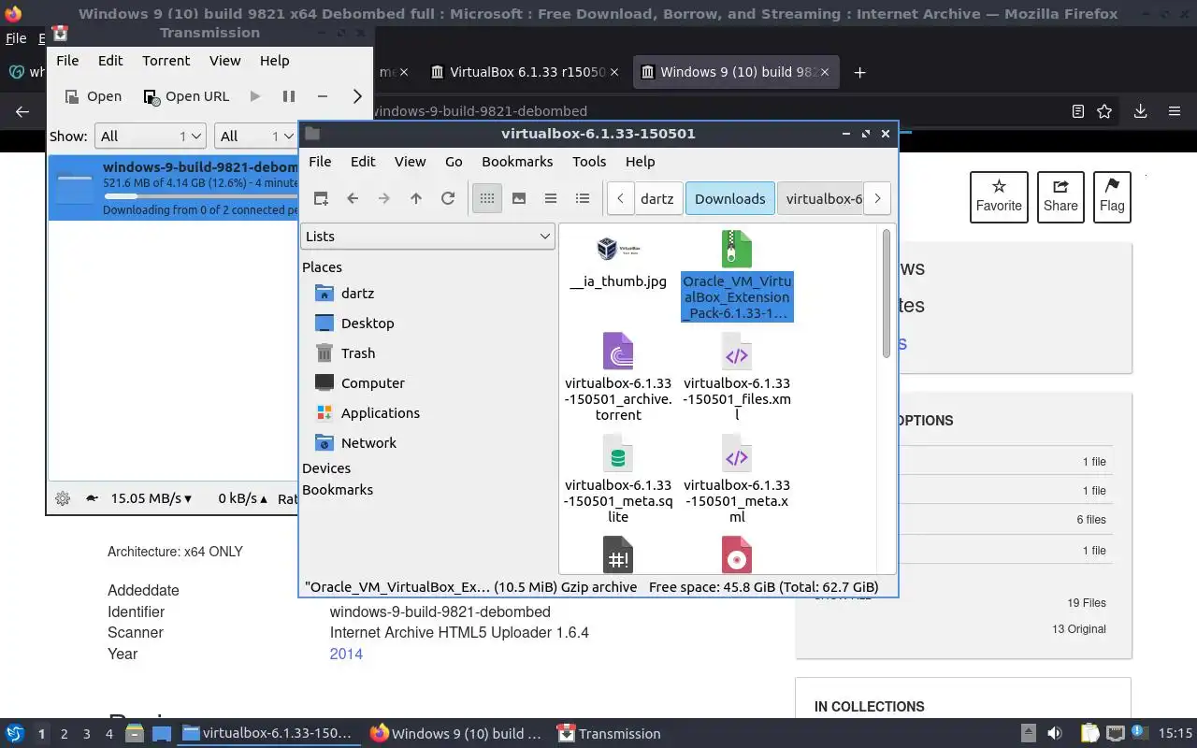This screenshot has height=748, width=1197.
Task: Open Help menu in file manager
Action: 640,162
